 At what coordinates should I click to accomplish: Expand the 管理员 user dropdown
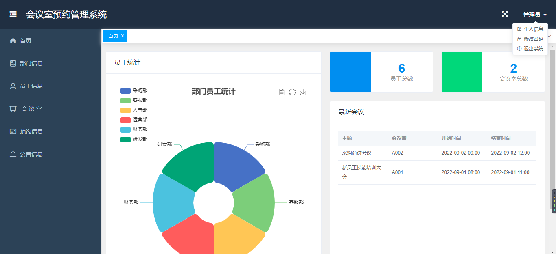point(534,15)
